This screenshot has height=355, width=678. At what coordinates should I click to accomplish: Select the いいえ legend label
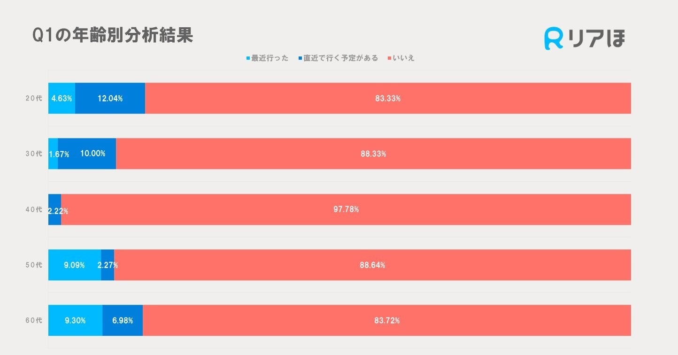coord(404,58)
